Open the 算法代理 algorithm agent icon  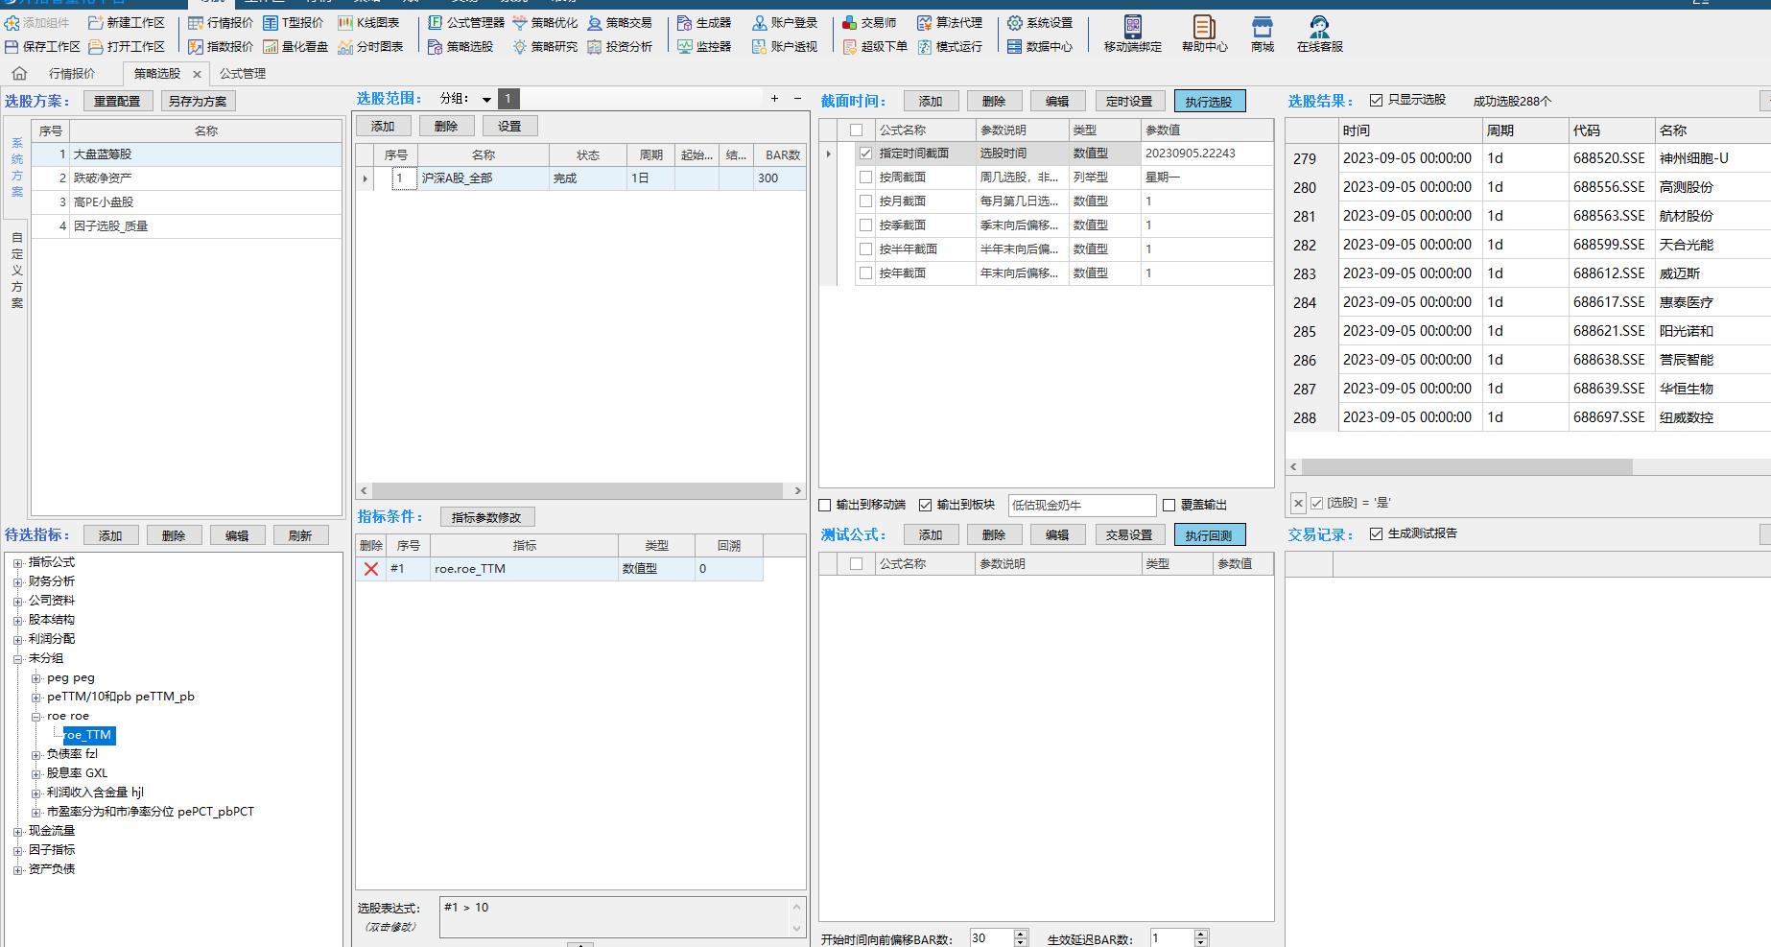coord(925,23)
